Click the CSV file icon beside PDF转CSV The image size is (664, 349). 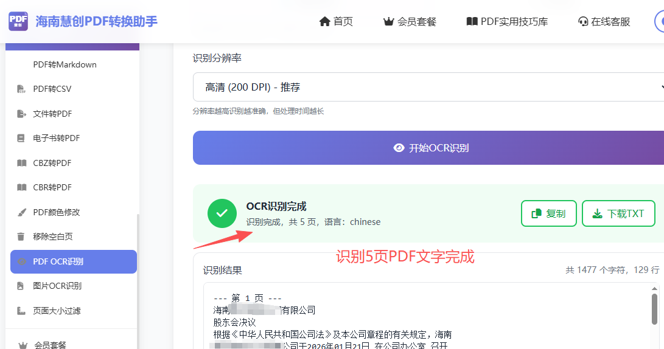[21, 89]
